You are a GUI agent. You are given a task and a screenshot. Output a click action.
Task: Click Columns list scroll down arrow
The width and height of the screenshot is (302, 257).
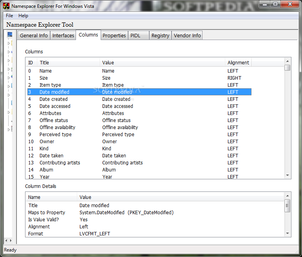288,175
